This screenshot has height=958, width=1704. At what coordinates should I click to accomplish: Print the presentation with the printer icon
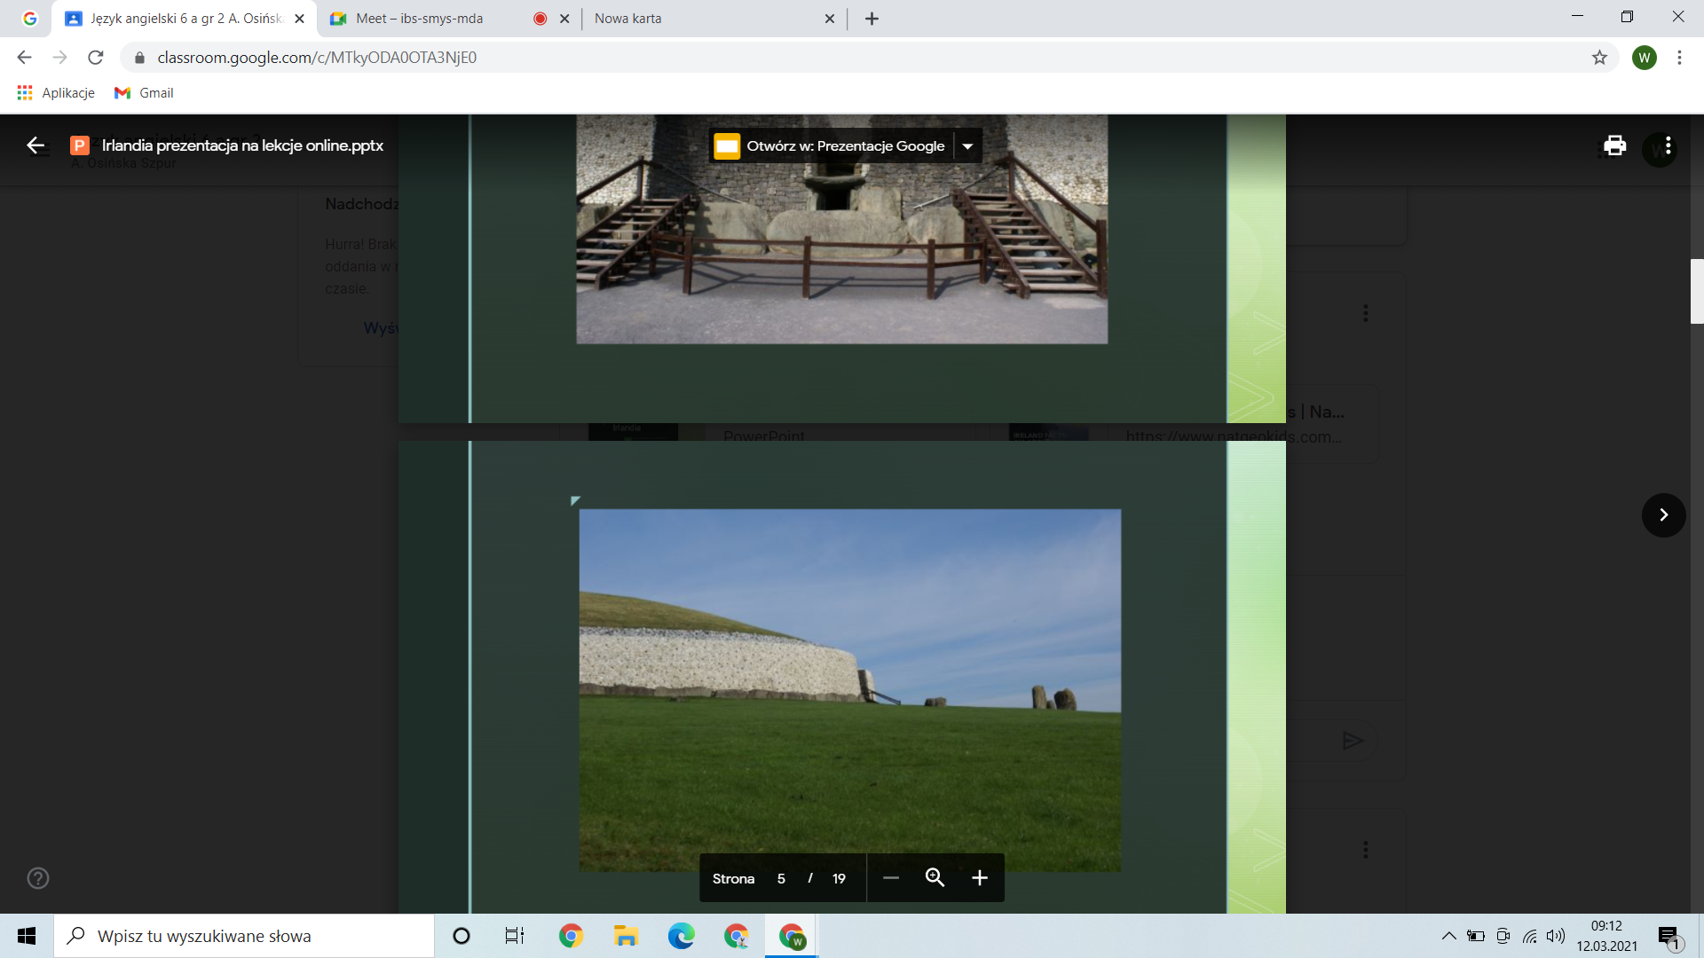click(1614, 145)
